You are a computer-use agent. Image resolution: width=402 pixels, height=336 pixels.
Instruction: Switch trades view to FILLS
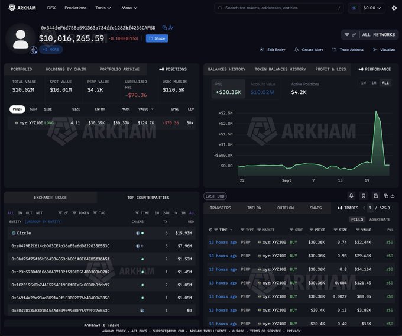coord(357,219)
